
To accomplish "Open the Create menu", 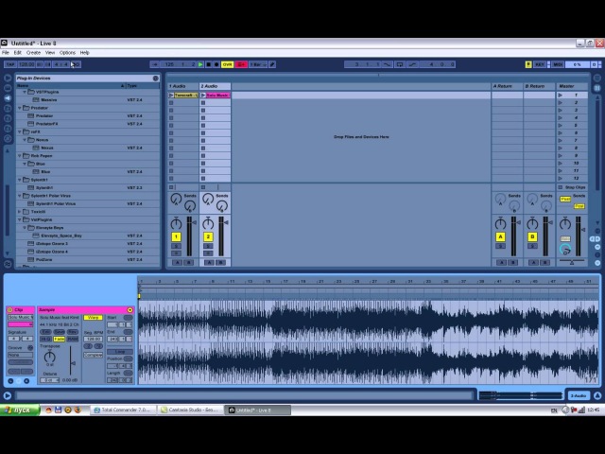I will pyautogui.click(x=33, y=53).
